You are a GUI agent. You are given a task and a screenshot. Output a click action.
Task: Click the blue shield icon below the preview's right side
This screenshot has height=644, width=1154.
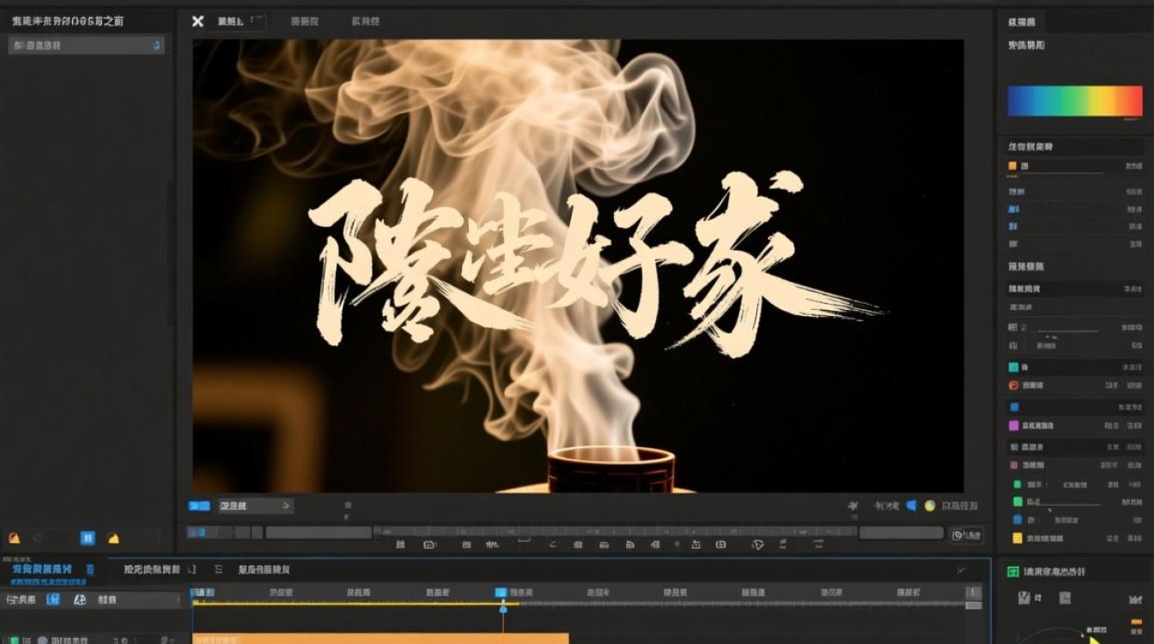pos(912,506)
